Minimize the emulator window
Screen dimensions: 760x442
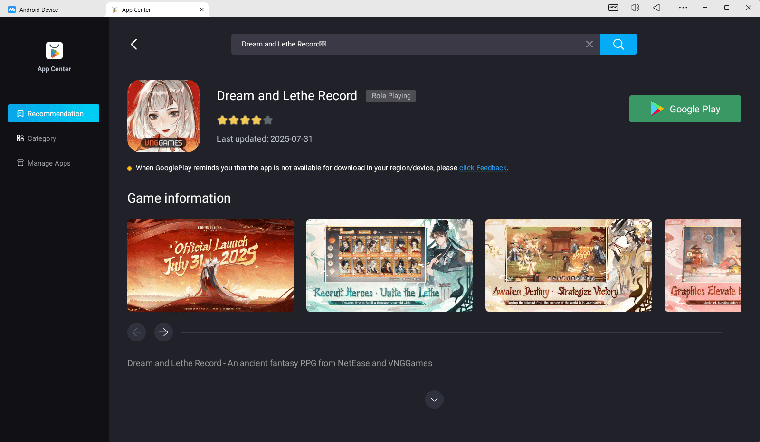(x=705, y=8)
